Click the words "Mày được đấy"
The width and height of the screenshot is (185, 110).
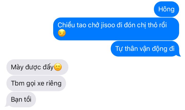[x=32, y=67]
